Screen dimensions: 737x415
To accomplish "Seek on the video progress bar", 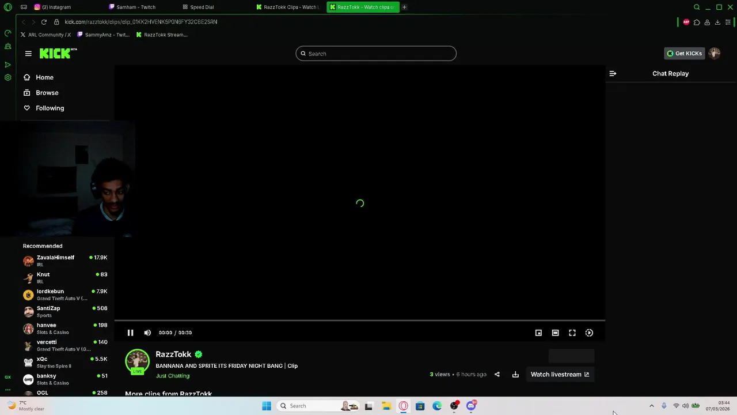I will [x=360, y=320].
